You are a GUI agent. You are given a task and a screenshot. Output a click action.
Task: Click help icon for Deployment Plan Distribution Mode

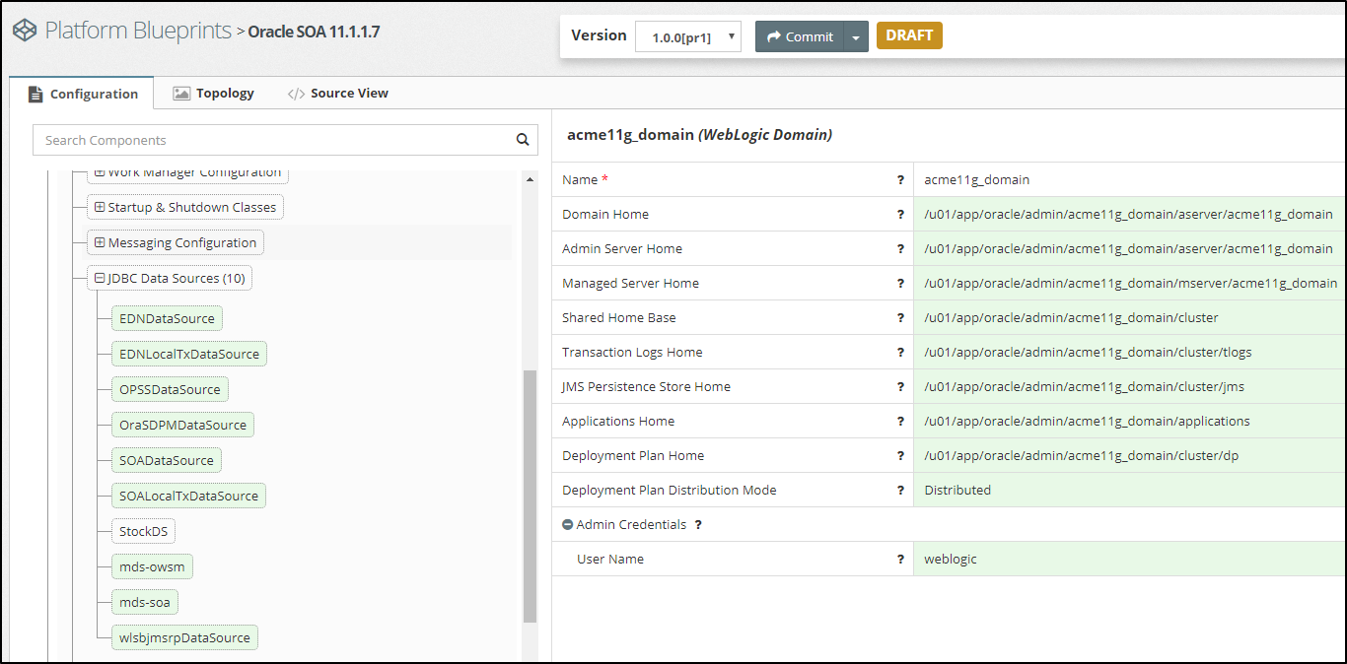[900, 491]
